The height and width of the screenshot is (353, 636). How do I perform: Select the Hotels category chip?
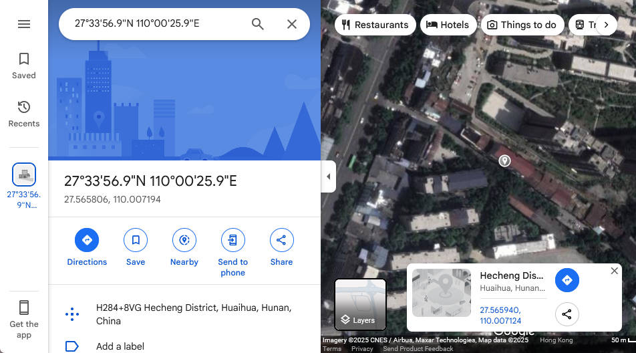pos(448,25)
